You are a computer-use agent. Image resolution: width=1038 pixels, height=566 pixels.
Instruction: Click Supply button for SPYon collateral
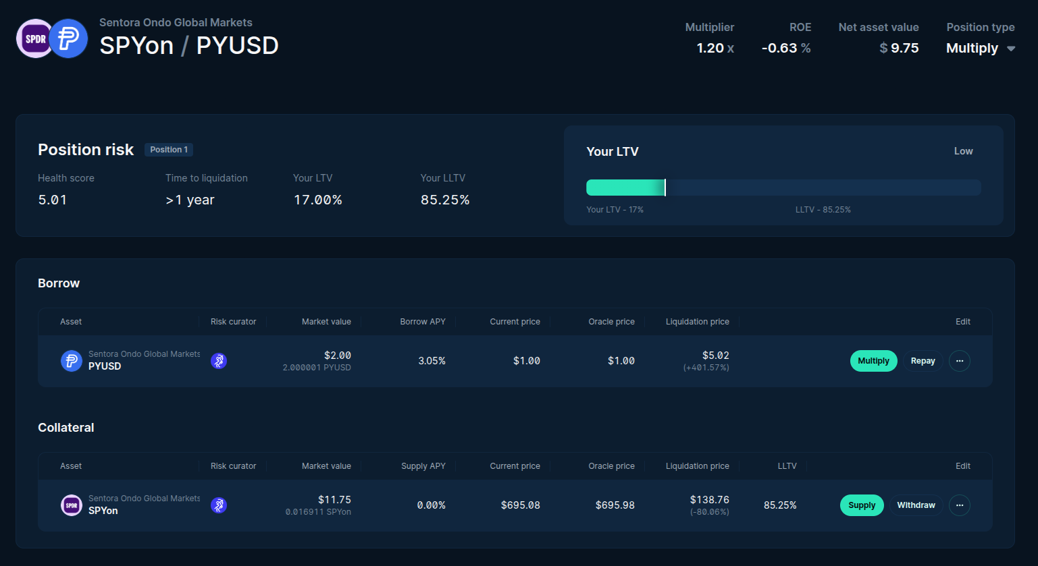[x=862, y=505]
